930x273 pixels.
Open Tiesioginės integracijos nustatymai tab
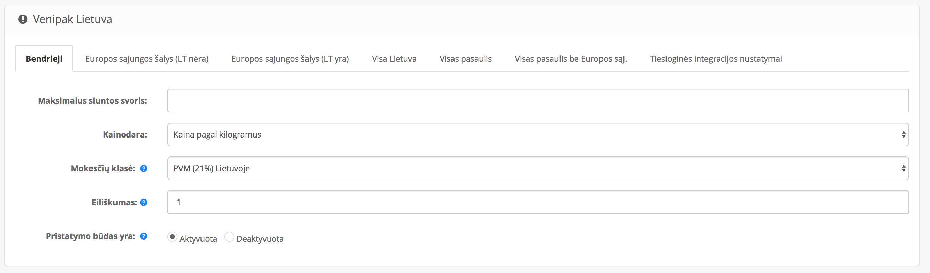716,59
